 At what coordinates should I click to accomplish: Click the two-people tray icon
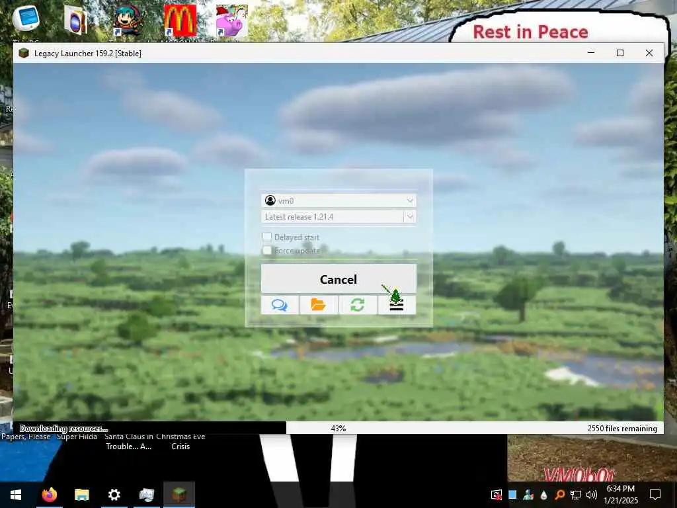click(x=528, y=495)
